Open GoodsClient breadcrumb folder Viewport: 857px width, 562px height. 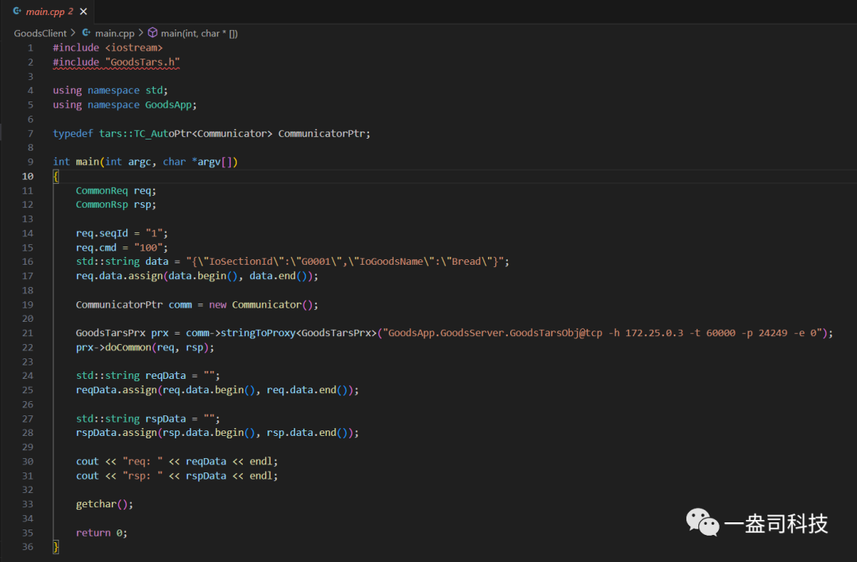point(40,33)
